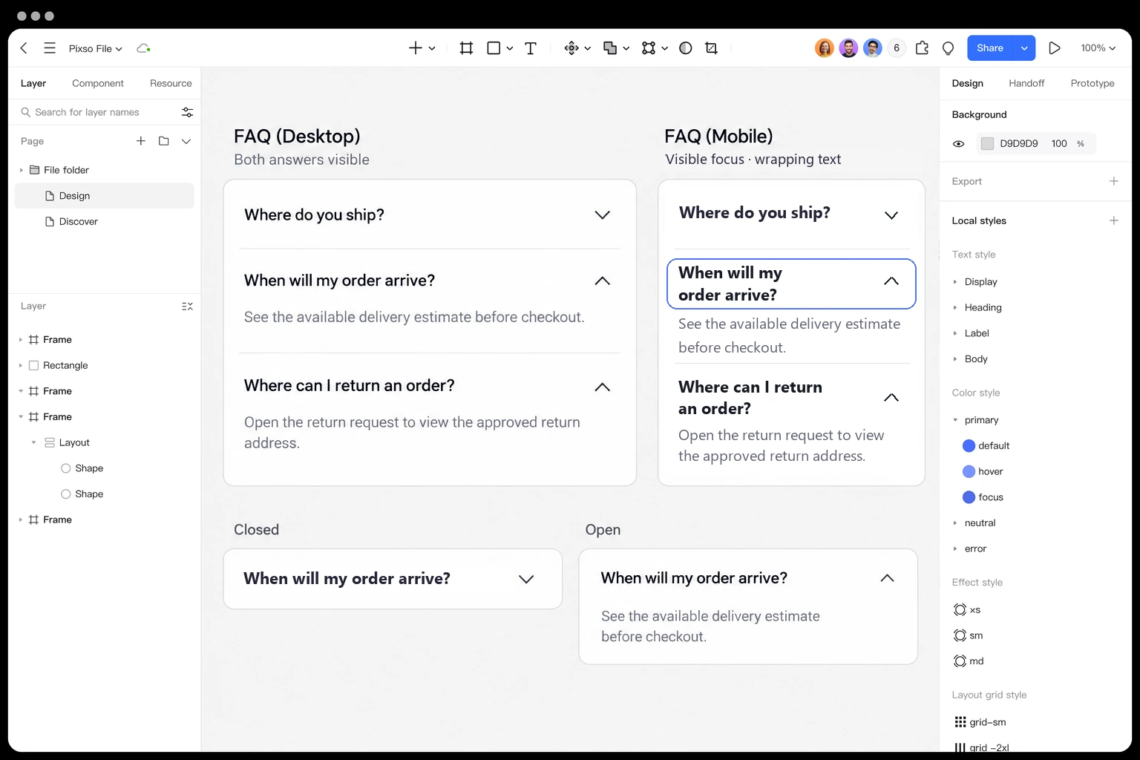Select the Rectangle shape tool

point(494,48)
